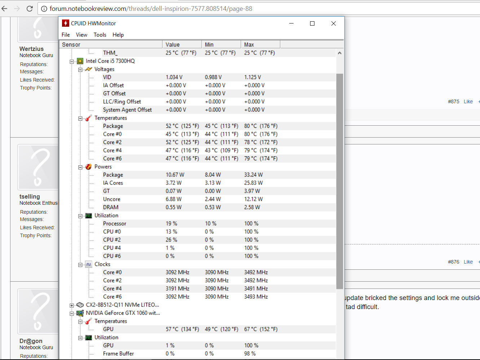Click the CX2-8B512-Q11 NVMe drive icon

pos(80,305)
